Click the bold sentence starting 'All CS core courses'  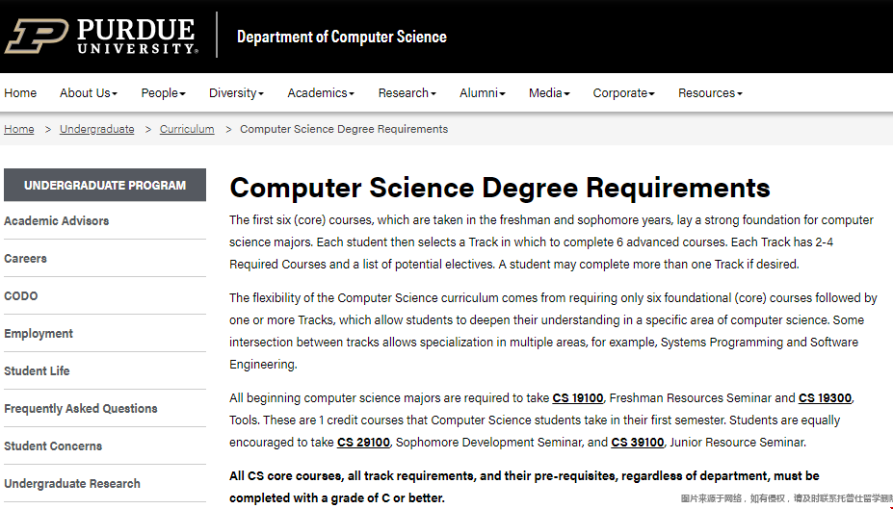[524, 487]
